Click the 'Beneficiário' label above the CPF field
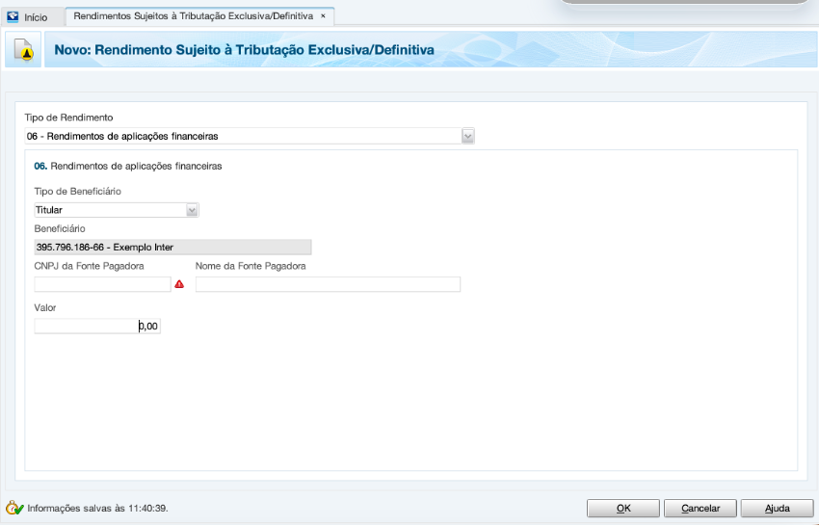Image resolution: width=819 pixels, height=526 pixels. pos(60,228)
